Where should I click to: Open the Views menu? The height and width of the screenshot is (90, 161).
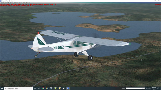coord(20,3)
